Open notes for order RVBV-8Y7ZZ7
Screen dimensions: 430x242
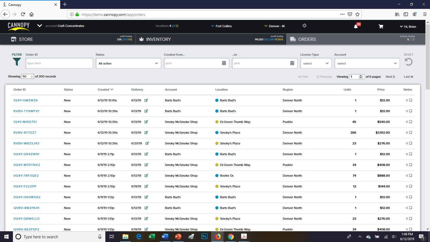tap(410, 132)
